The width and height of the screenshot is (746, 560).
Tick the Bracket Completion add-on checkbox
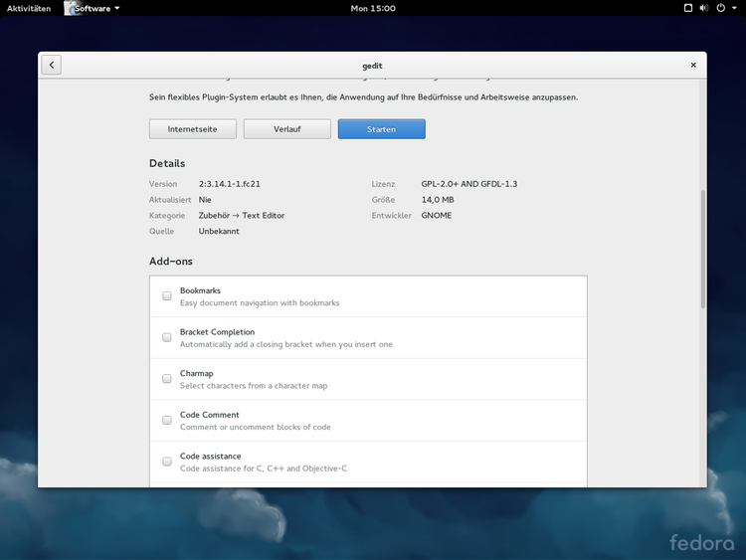tap(167, 338)
